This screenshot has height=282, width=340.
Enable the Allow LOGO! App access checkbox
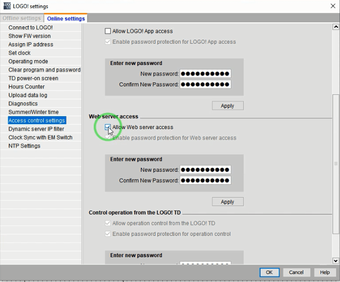(108, 31)
